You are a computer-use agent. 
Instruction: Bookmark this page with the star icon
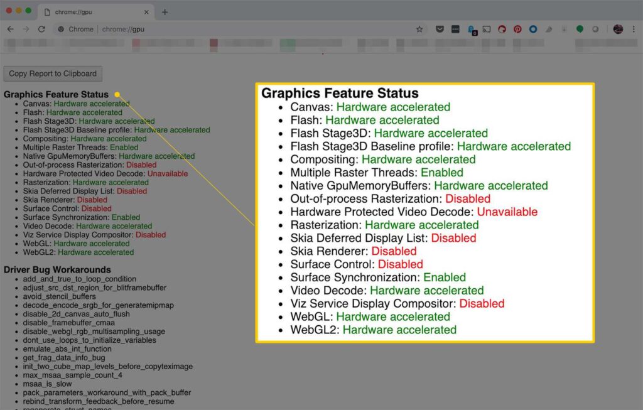(419, 29)
